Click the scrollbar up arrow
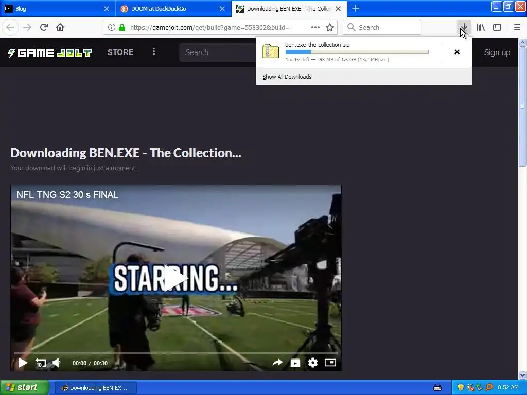The height and width of the screenshot is (395, 527). 522,42
